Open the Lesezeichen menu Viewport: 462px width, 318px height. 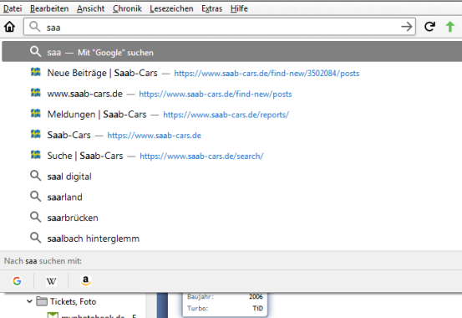click(171, 8)
